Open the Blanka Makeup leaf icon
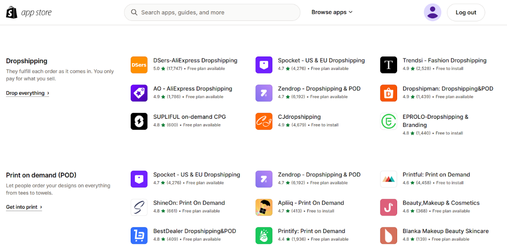This screenshot has width=507, height=246. [388, 235]
